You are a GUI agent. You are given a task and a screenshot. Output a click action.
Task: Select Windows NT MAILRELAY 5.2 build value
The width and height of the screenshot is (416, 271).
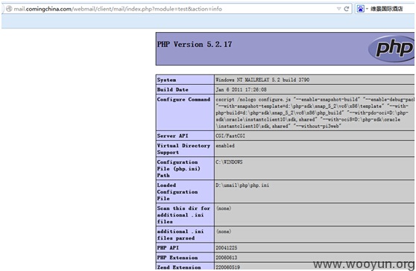262,80
